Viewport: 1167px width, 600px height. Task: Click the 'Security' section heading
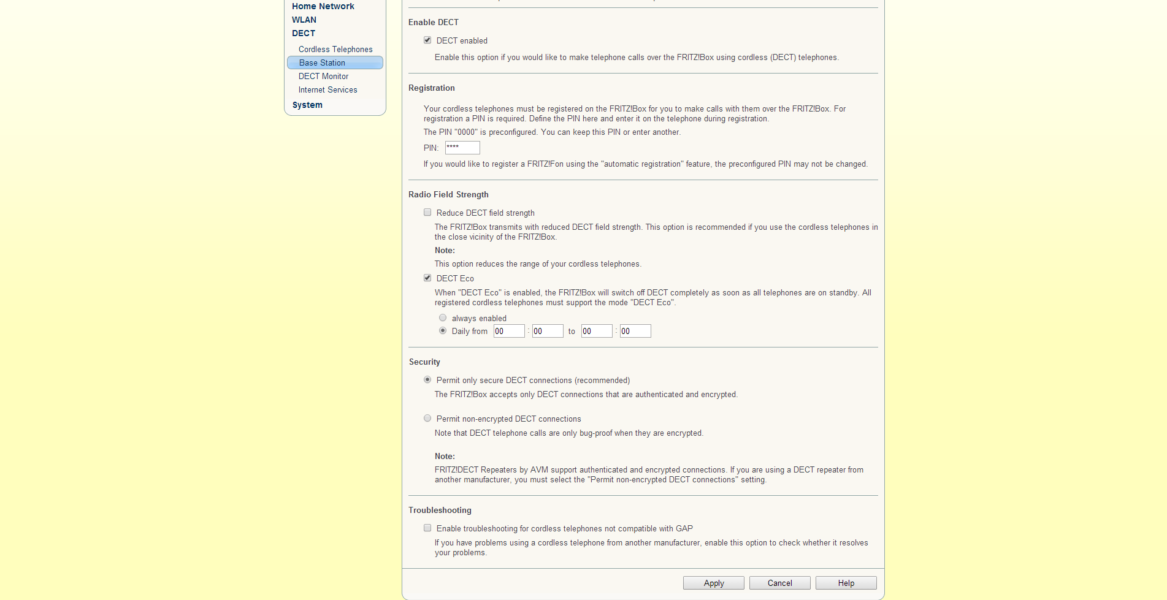[424, 362]
